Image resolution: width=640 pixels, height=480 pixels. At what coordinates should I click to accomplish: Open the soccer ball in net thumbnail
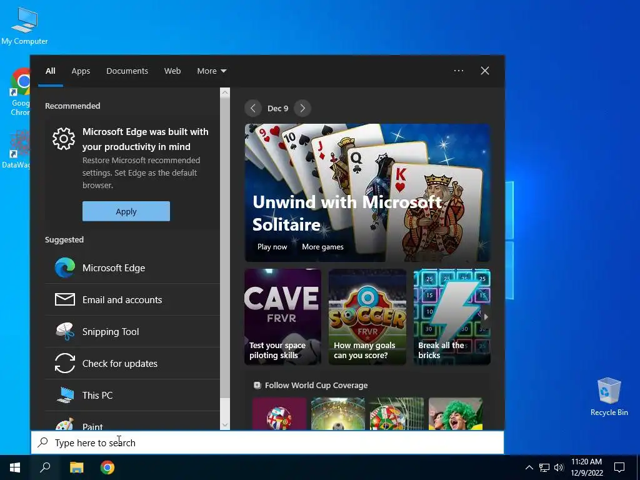click(x=396, y=414)
